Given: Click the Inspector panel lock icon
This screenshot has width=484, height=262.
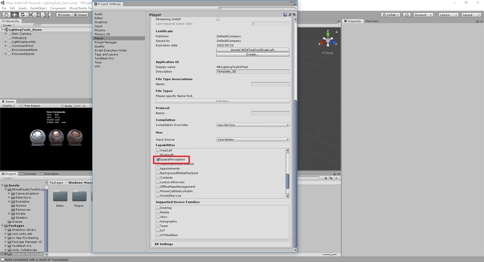Looking at the screenshot, I should [x=476, y=21].
